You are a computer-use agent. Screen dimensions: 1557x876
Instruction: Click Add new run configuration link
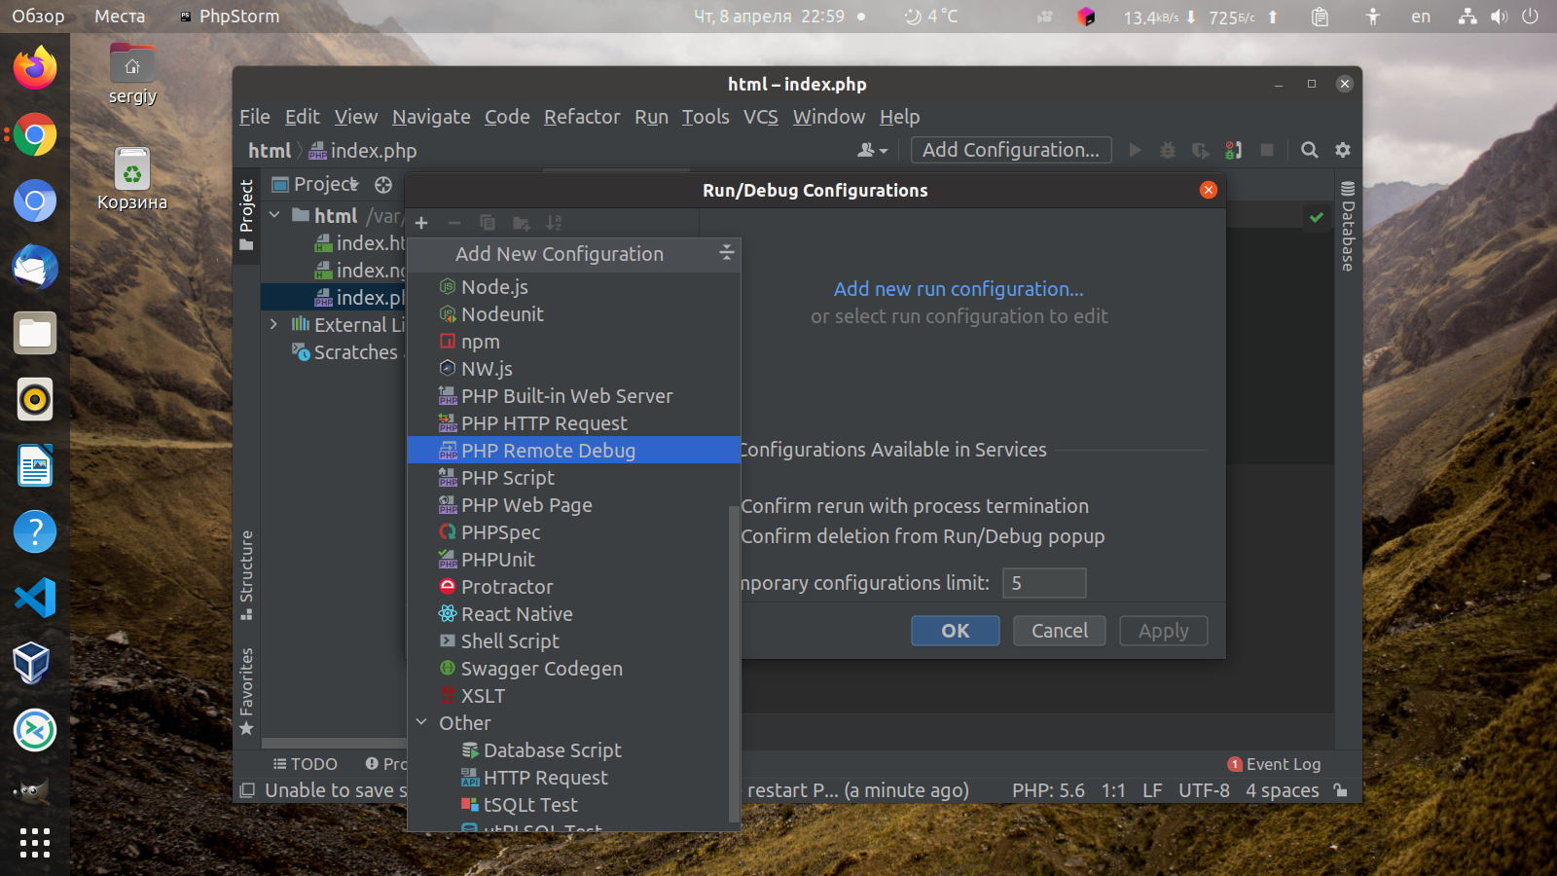959,289
